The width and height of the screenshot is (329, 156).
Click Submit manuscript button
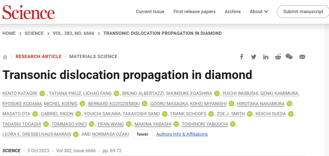click(303, 12)
